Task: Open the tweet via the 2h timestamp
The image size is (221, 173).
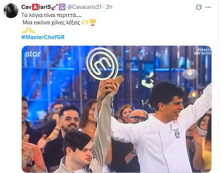Action: pyautogui.click(x=109, y=7)
